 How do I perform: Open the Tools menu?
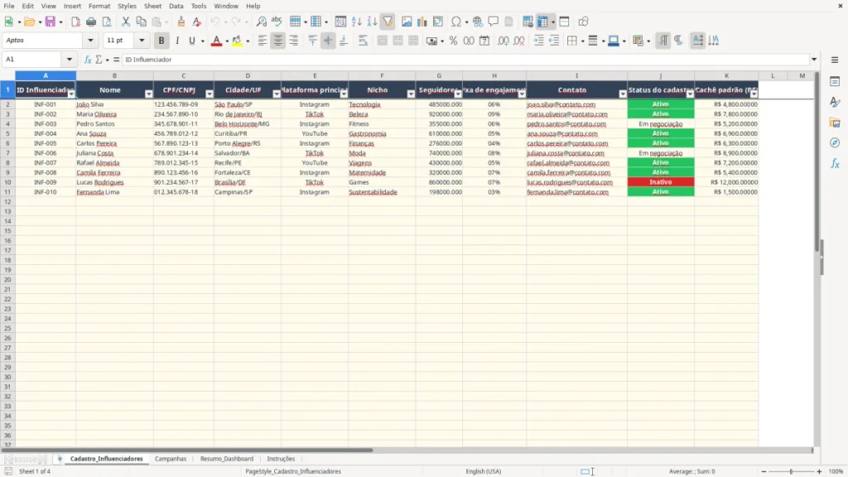point(199,6)
